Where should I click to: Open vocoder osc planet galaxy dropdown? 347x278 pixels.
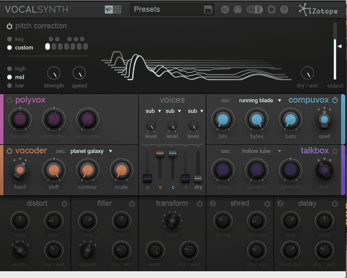[91, 151]
